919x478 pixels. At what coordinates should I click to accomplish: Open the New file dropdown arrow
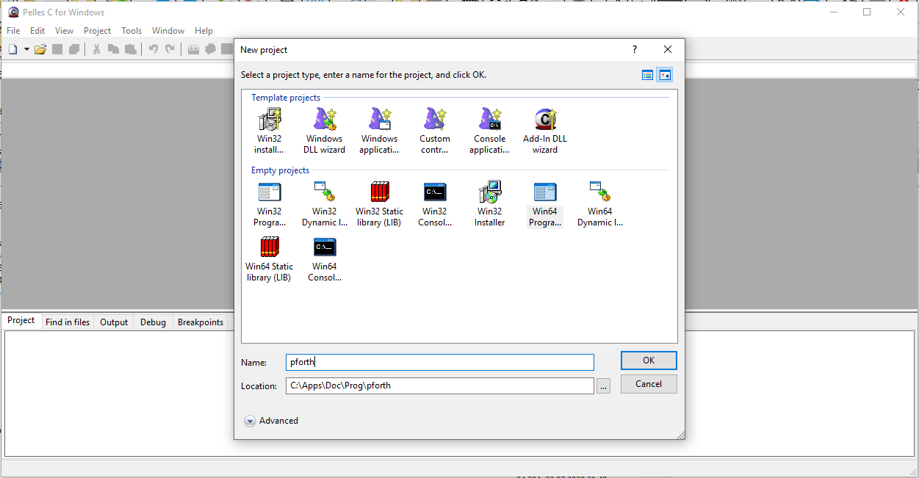(26, 49)
